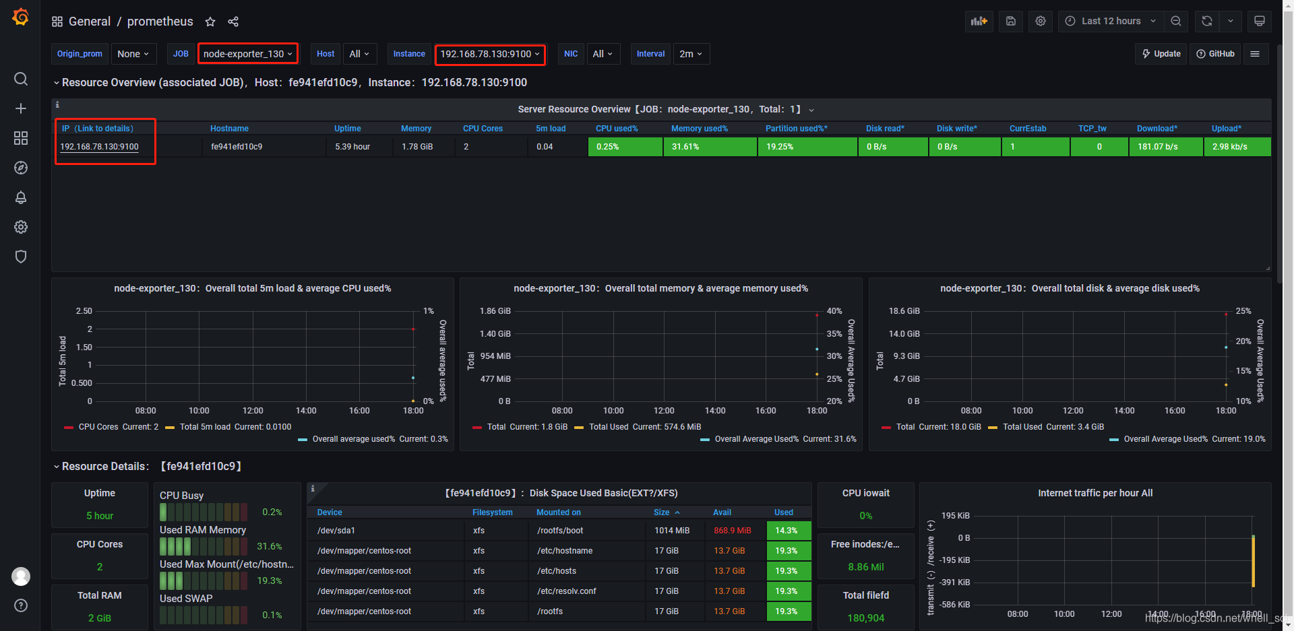1294x631 pixels.
Task: Open the NIC All dropdown
Action: pyautogui.click(x=603, y=54)
